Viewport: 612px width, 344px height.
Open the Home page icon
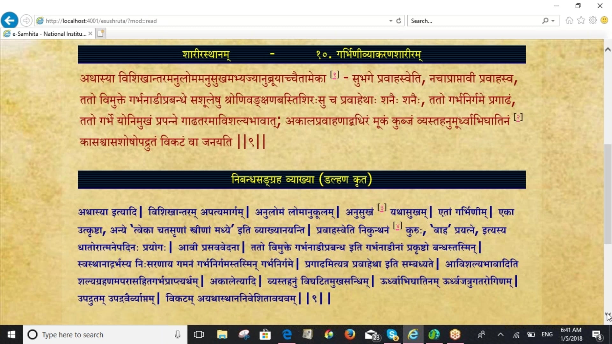(569, 20)
